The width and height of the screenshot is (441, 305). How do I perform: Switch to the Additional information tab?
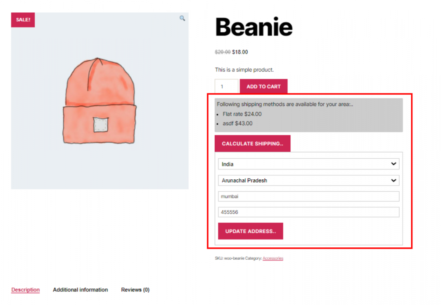tap(80, 290)
